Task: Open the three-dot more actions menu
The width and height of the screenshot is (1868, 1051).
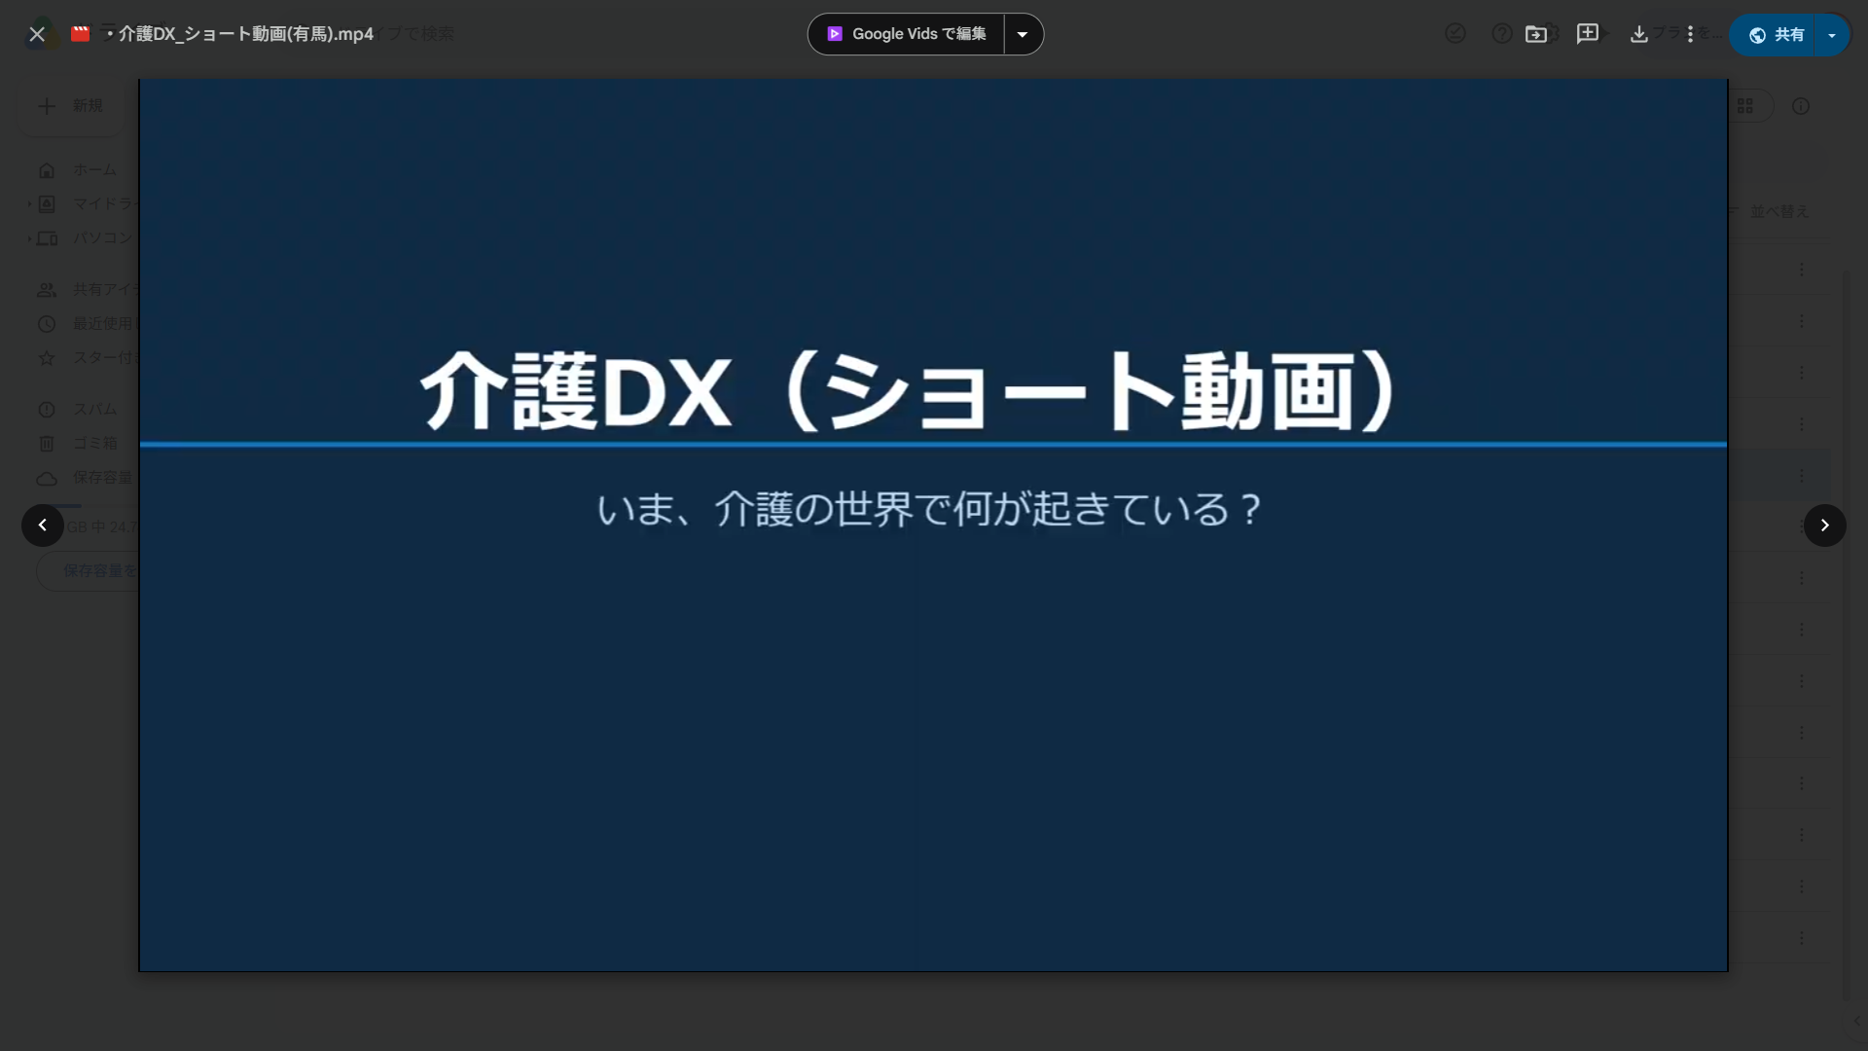Action: [1691, 34]
